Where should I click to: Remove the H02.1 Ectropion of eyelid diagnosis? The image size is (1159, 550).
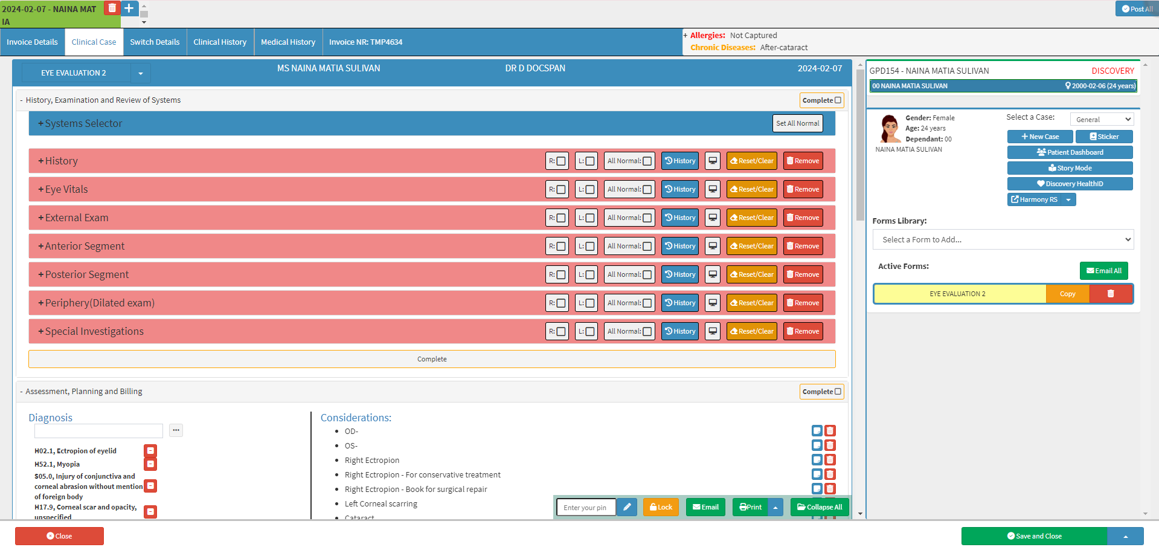click(150, 450)
